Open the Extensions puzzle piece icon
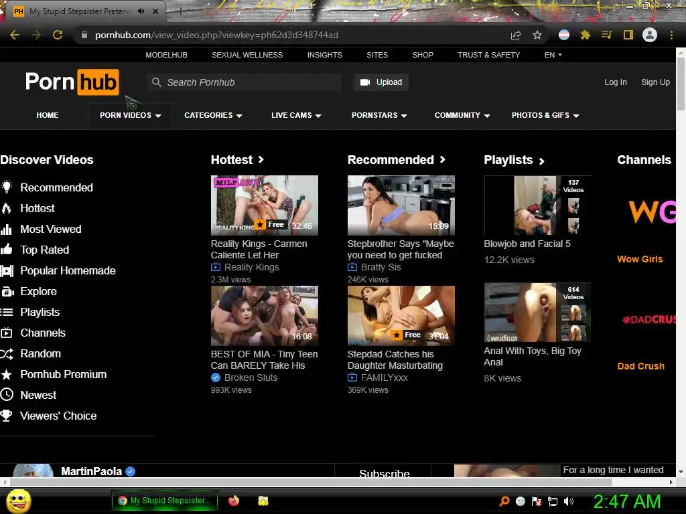The height and width of the screenshot is (514, 686). pos(586,35)
